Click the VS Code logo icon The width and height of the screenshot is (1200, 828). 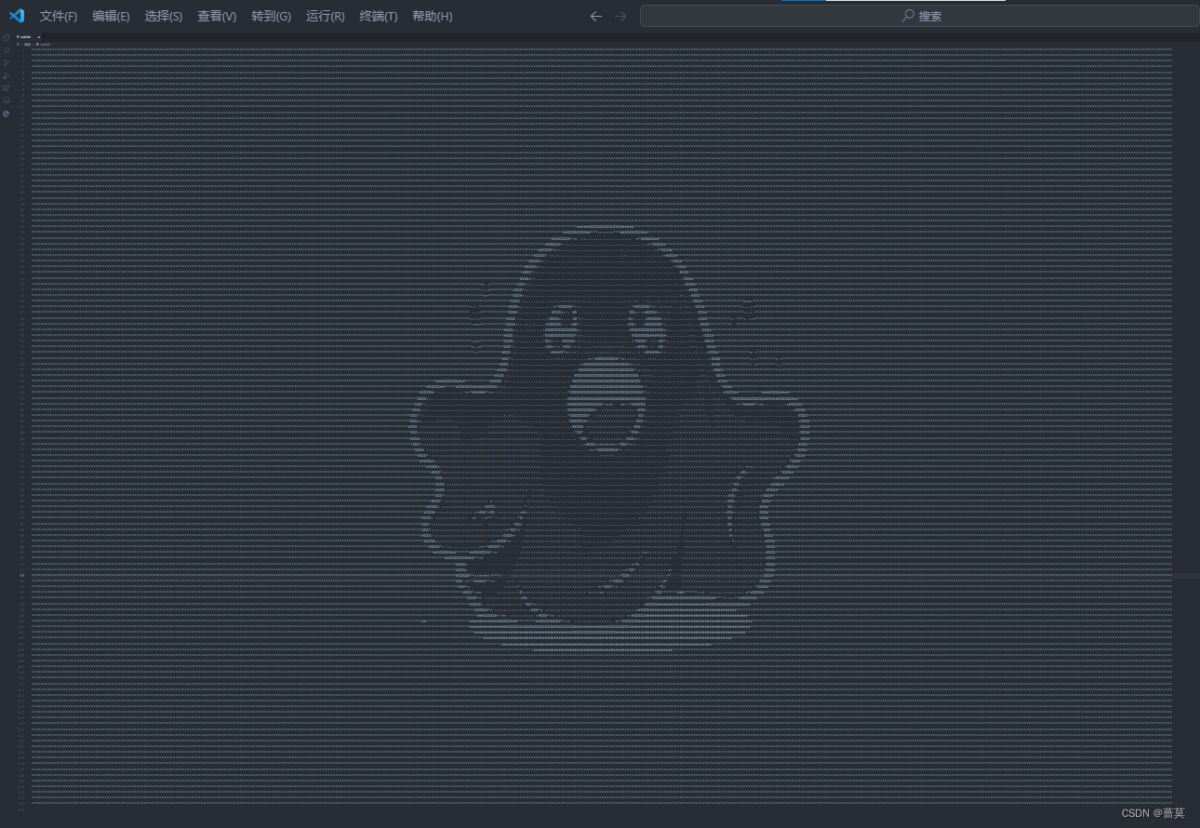(x=17, y=16)
